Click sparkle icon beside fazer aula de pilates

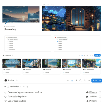pos(6,97)
